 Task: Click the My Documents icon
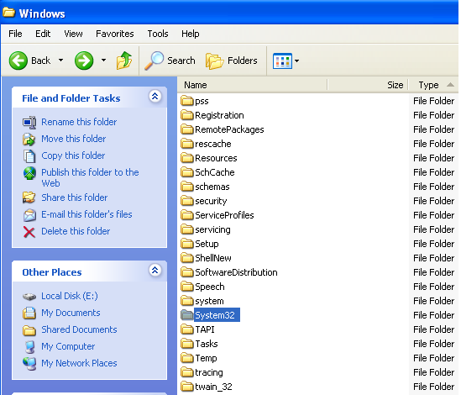tap(29, 313)
